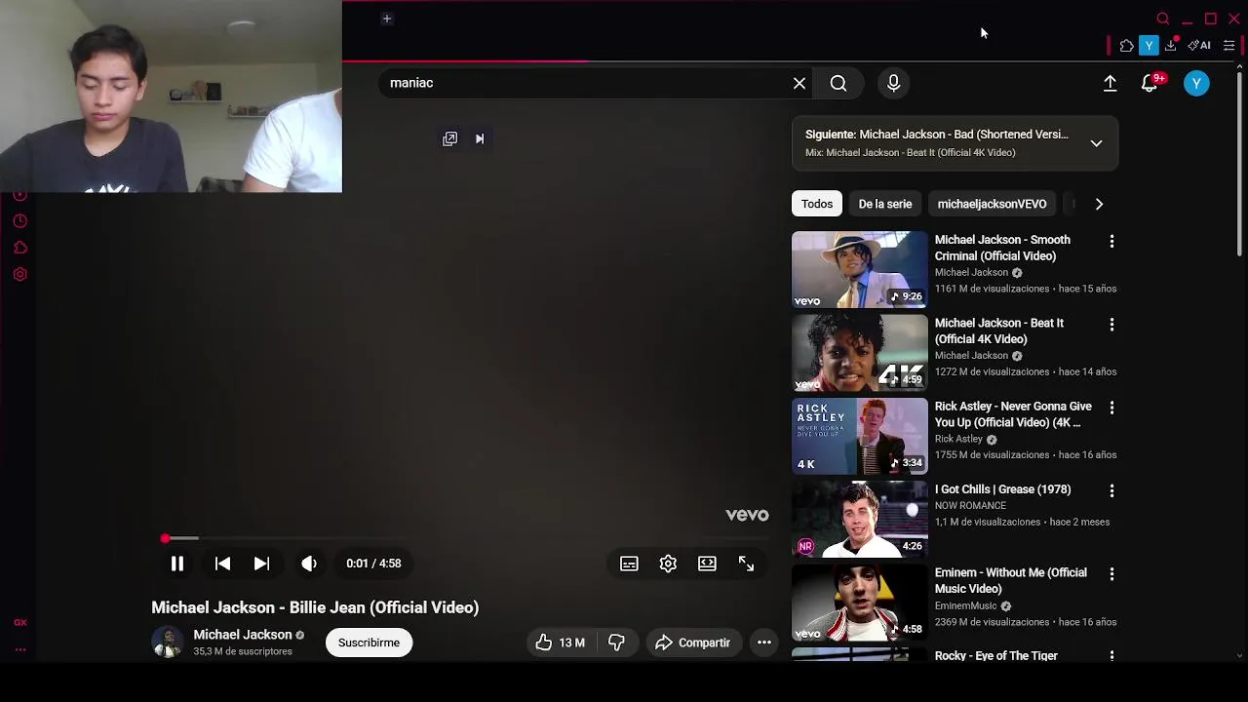Seek along the red video progress bar
The image size is (1248, 702).
coord(465,538)
